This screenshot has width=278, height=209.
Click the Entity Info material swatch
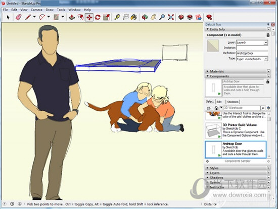pyautogui.click(x=213, y=46)
